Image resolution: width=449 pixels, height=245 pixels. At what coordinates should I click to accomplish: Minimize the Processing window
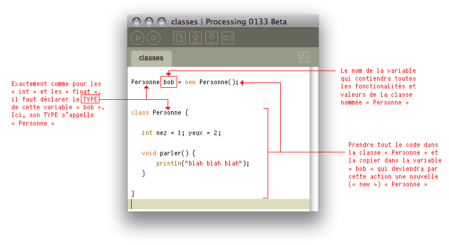pos(148,22)
